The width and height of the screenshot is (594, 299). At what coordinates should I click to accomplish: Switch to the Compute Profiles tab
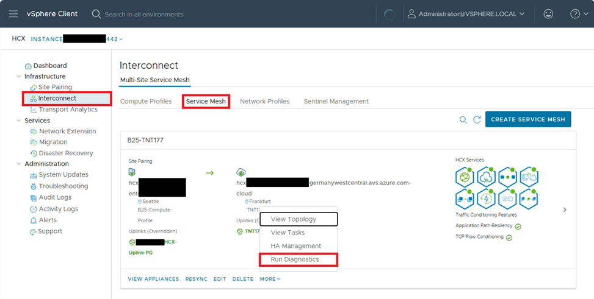(146, 101)
